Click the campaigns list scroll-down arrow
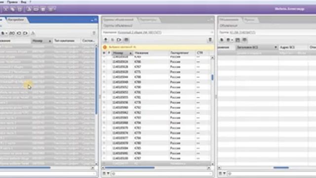Image resolution: width=316 pixels, height=178 pixels. tap(96, 164)
